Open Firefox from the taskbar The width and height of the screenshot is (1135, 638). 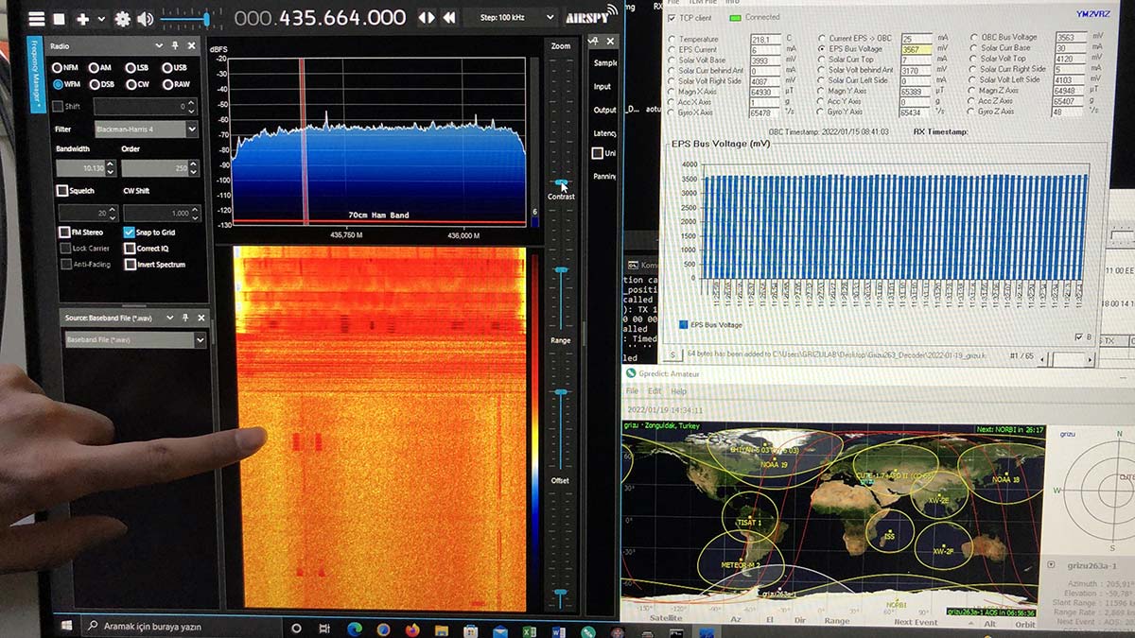click(x=412, y=629)
